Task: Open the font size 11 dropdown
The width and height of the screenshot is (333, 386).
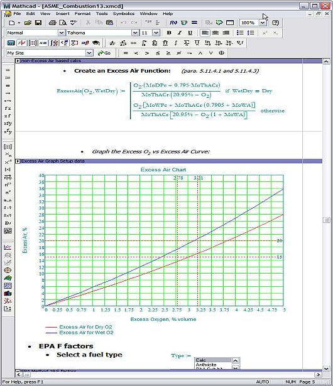Action: (x=156, y=33)
